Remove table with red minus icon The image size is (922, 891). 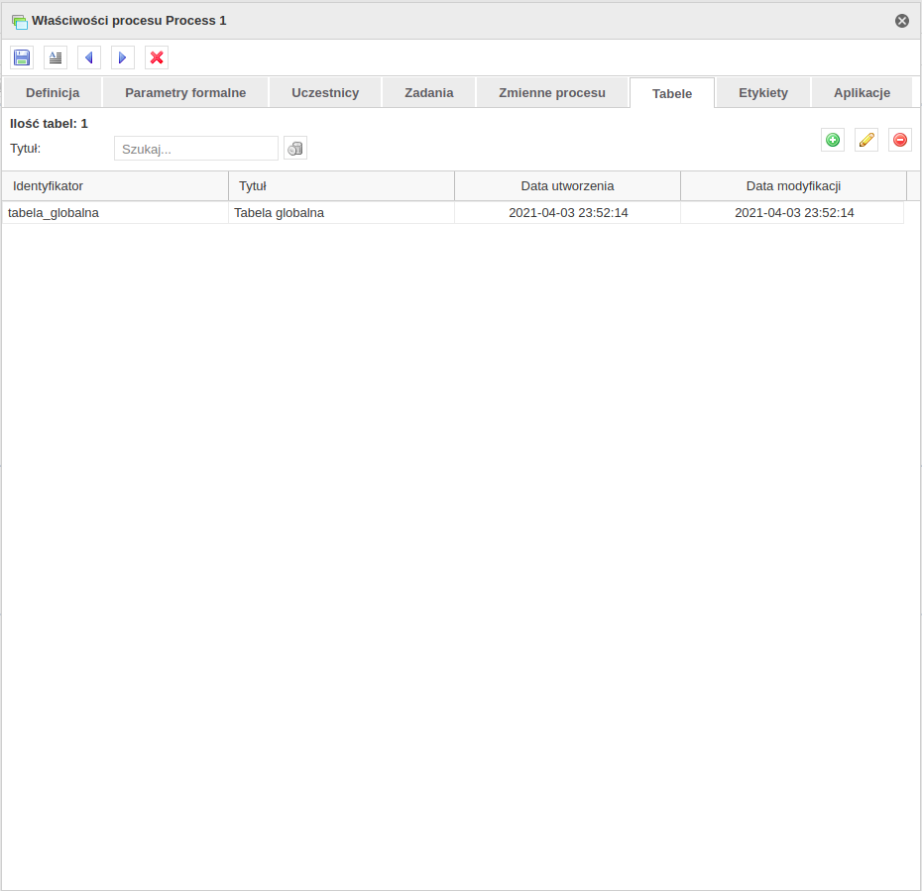click(899, 140)
